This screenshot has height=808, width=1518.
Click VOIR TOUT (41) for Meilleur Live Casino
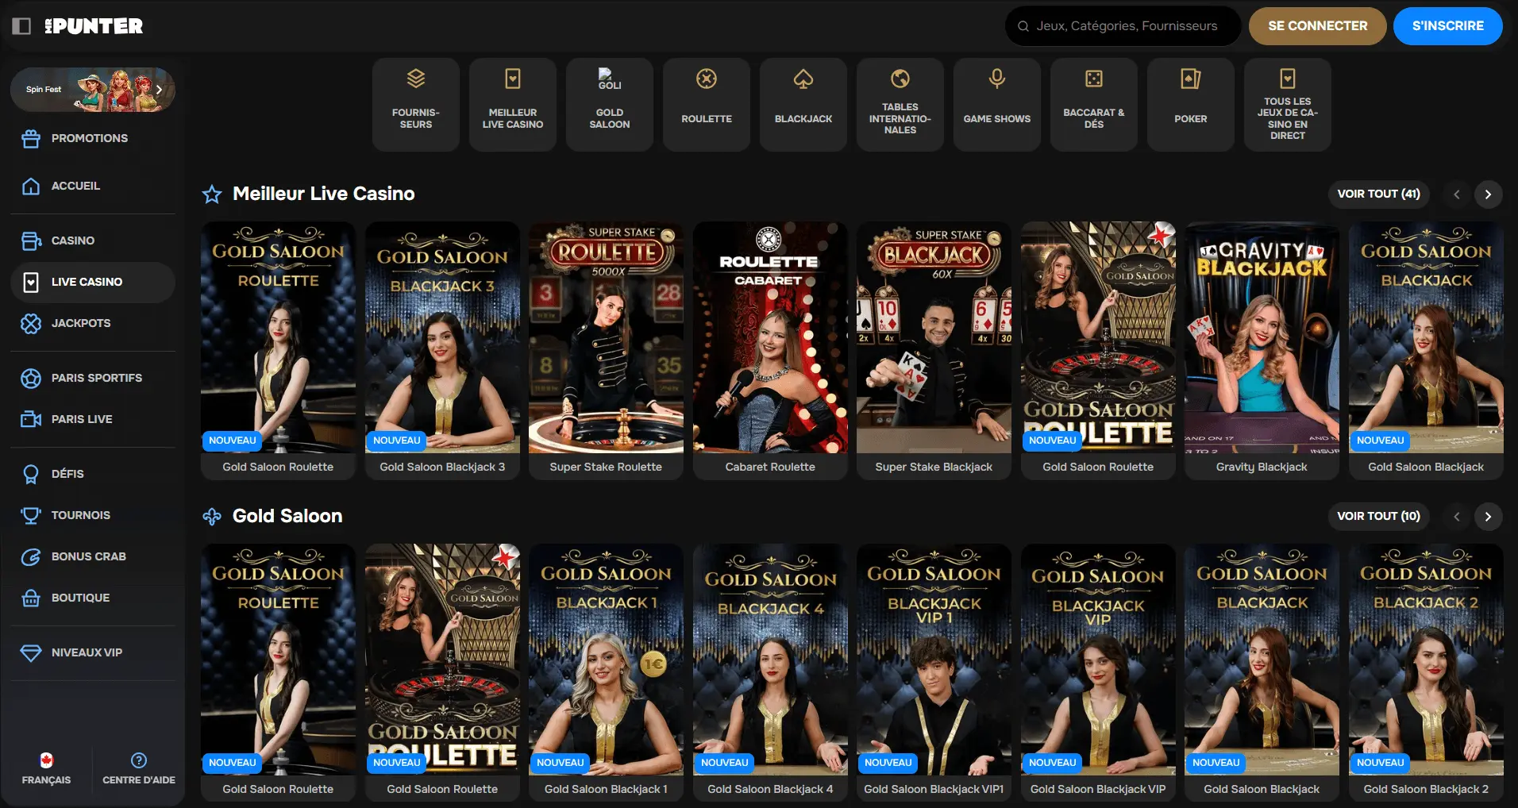(x=1378, y=194)
